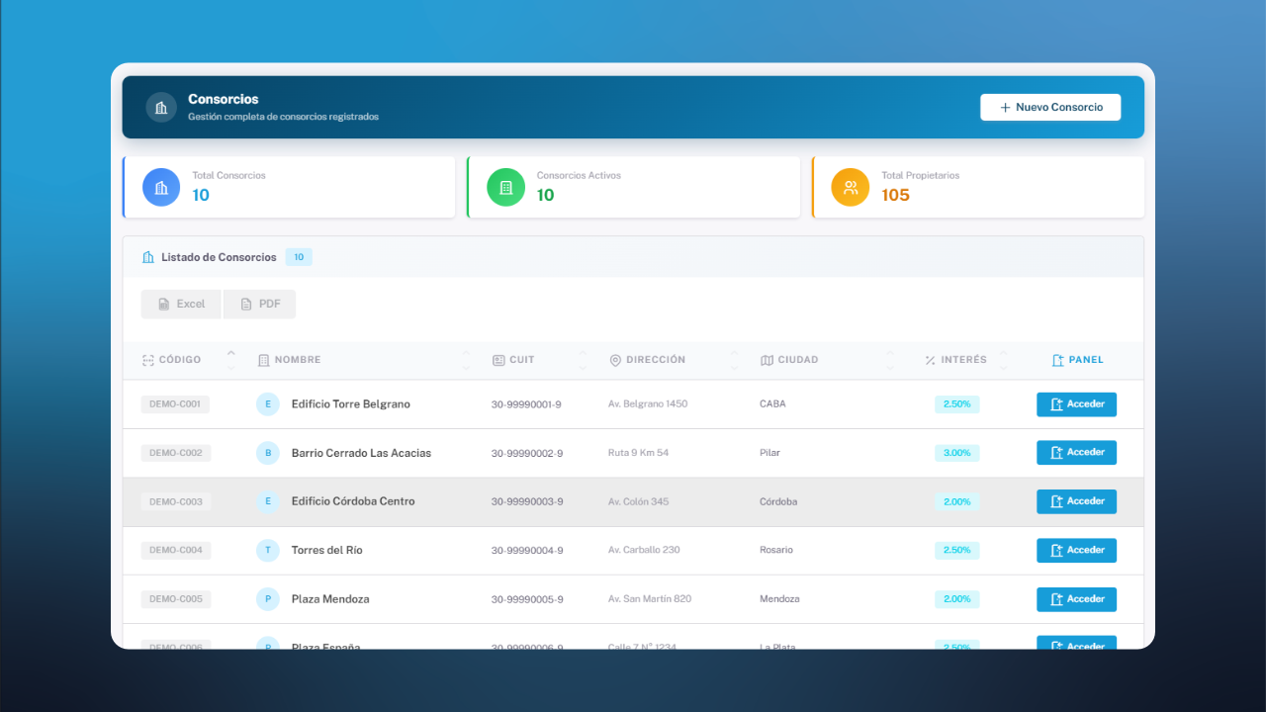Screen dimensions: 1266x712
Task: Click the Listado de Consorcios building icon
Action: (148, 257)
